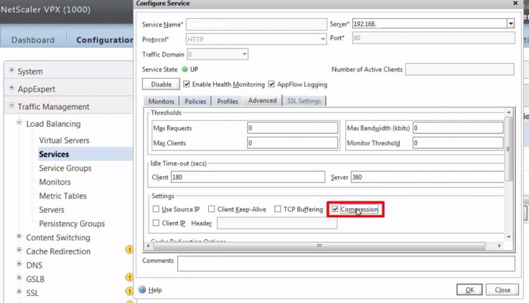This screenshot has height=303, width=529.
Task: Click the SSL warning icon
Action: (x=129, y=291)
